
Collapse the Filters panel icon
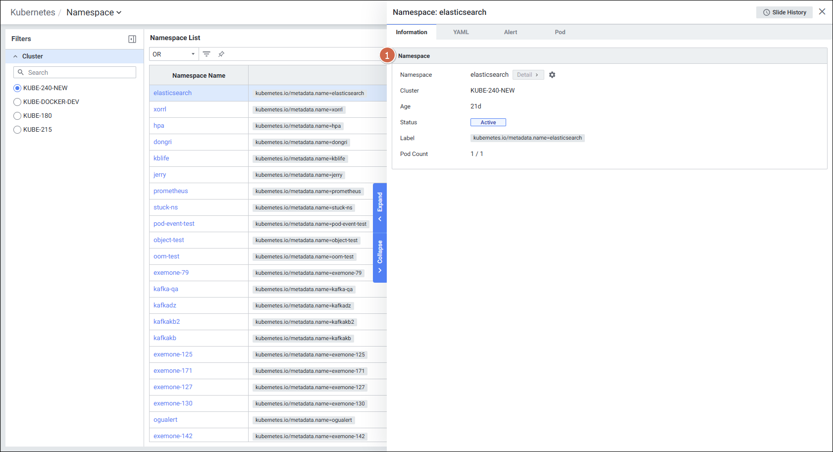click(132, 39)
